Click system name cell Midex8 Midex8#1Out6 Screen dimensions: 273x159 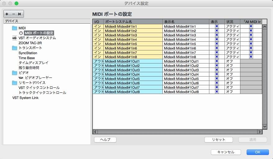point(133,83)
